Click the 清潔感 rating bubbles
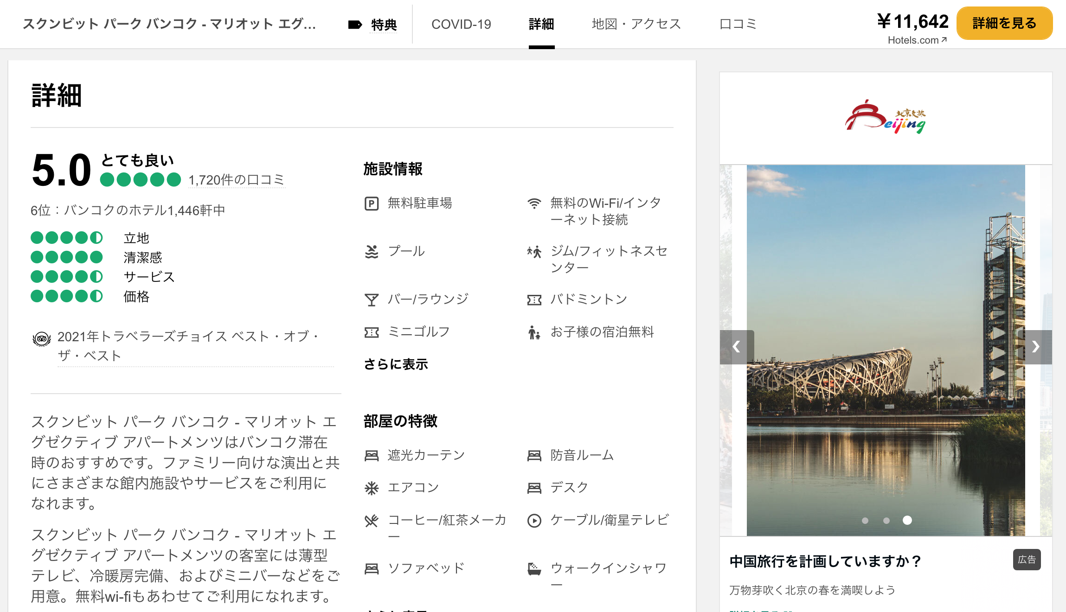 coord(67,257)
